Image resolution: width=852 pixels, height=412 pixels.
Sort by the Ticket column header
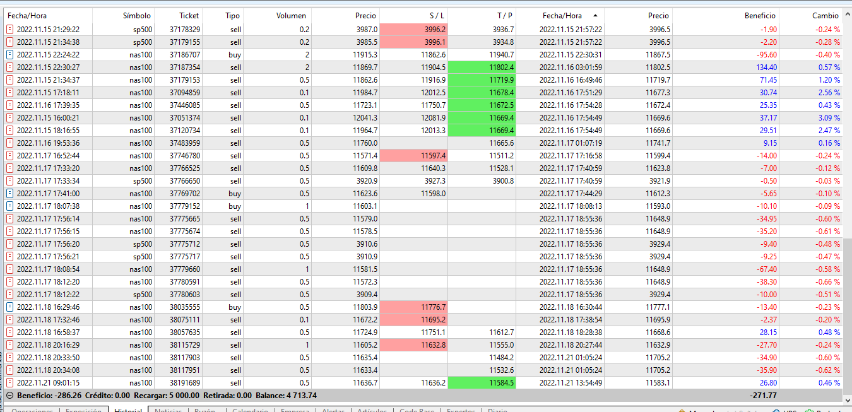(179, 16)
